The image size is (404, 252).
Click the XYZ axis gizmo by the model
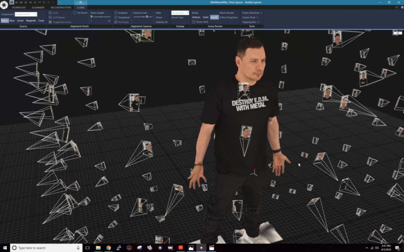coord(253,173)
